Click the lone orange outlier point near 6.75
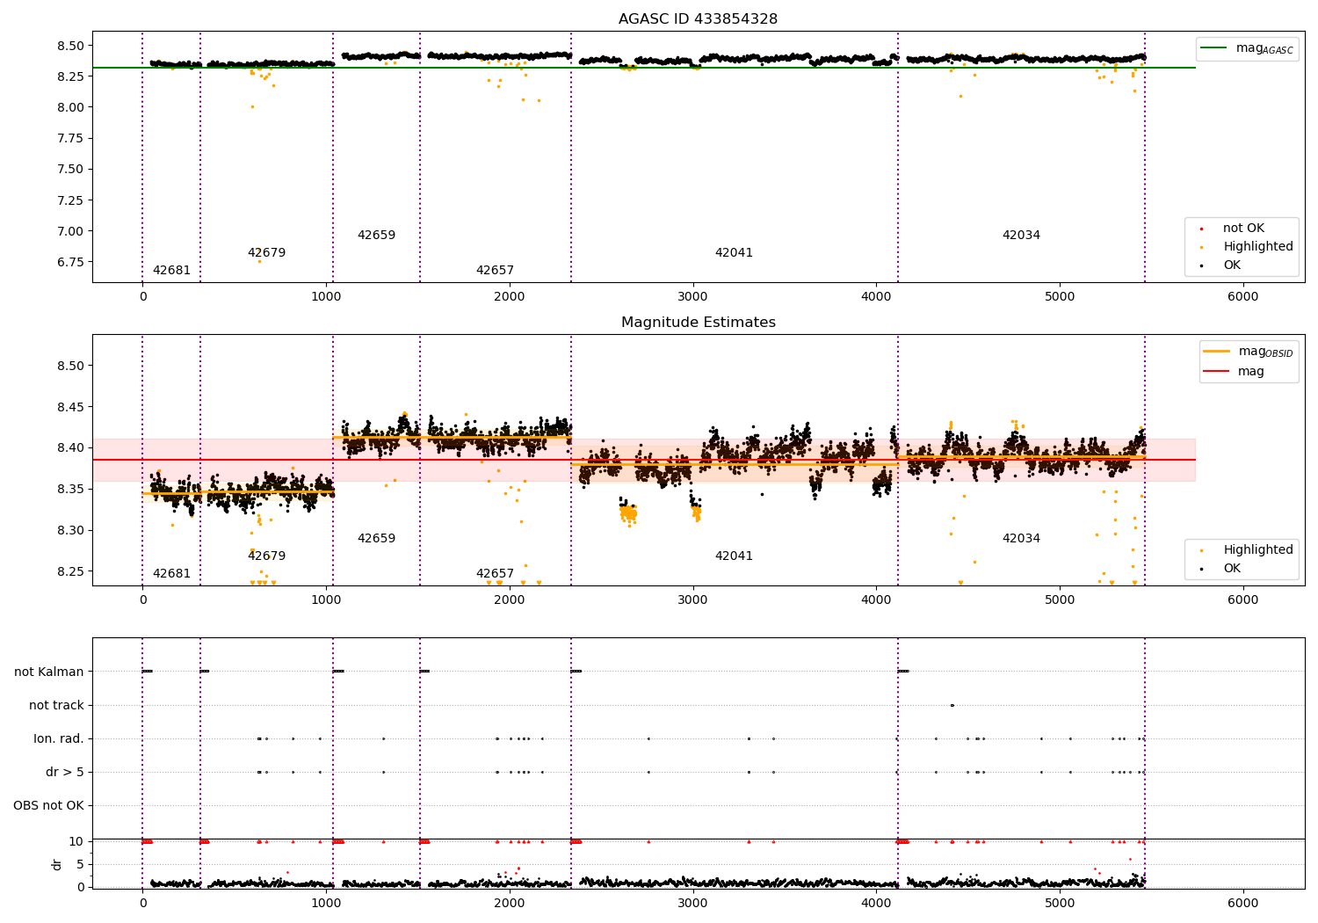This screenshot has height=923, width=1318. [x=259, y=261]
